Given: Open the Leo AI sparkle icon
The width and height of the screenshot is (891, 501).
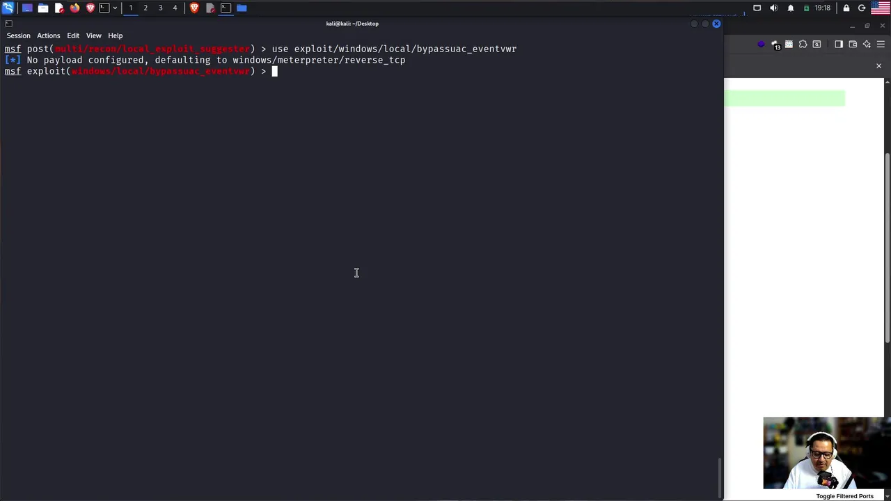Looking at the screenshot, I should (x=867, y=45).
